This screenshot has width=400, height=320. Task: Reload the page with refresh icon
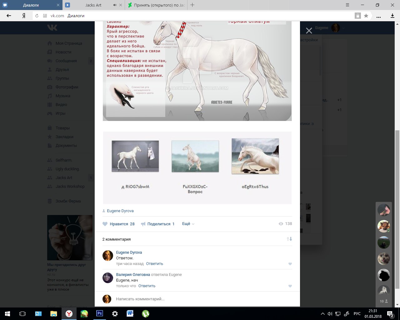click(37, 16)
